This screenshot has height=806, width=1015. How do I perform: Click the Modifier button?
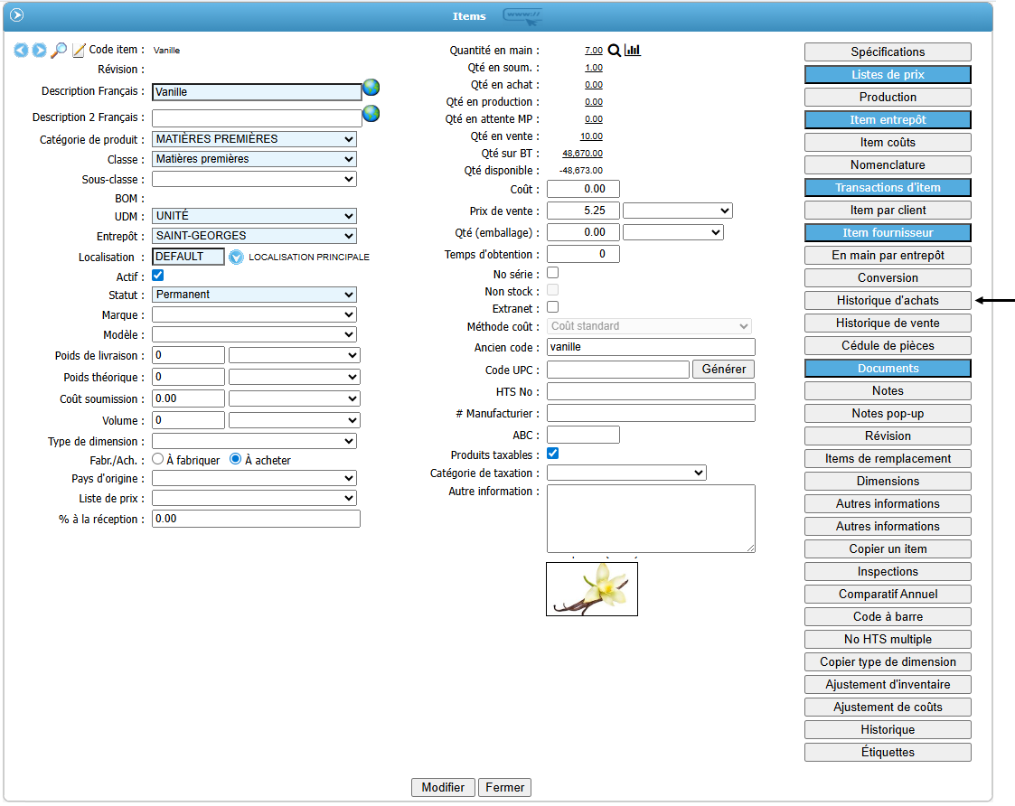pos(443,787)
